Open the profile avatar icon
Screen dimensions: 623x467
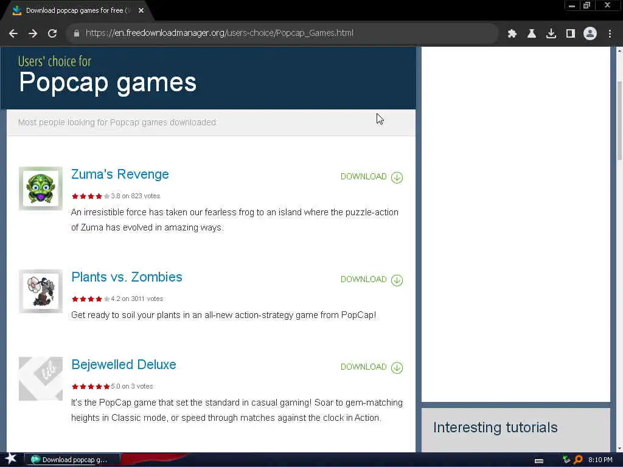coord(590,33)
